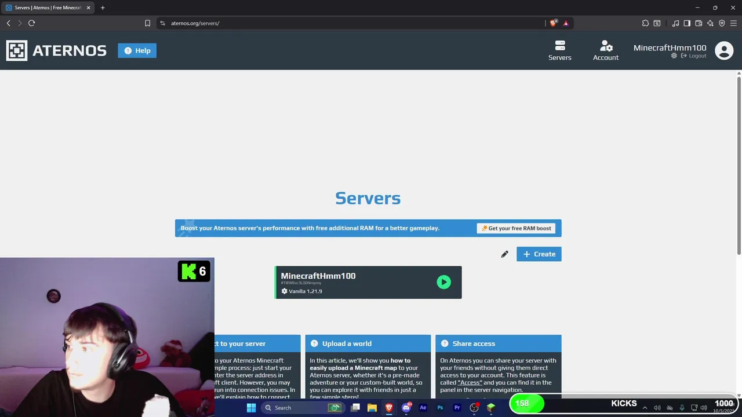
Task: Open File Explorer from taskbar
Action: pos(372,408)
